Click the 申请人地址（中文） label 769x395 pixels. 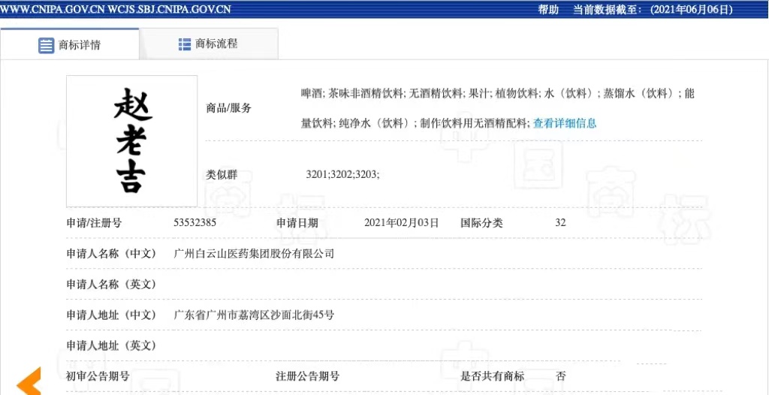click(111, 315)
